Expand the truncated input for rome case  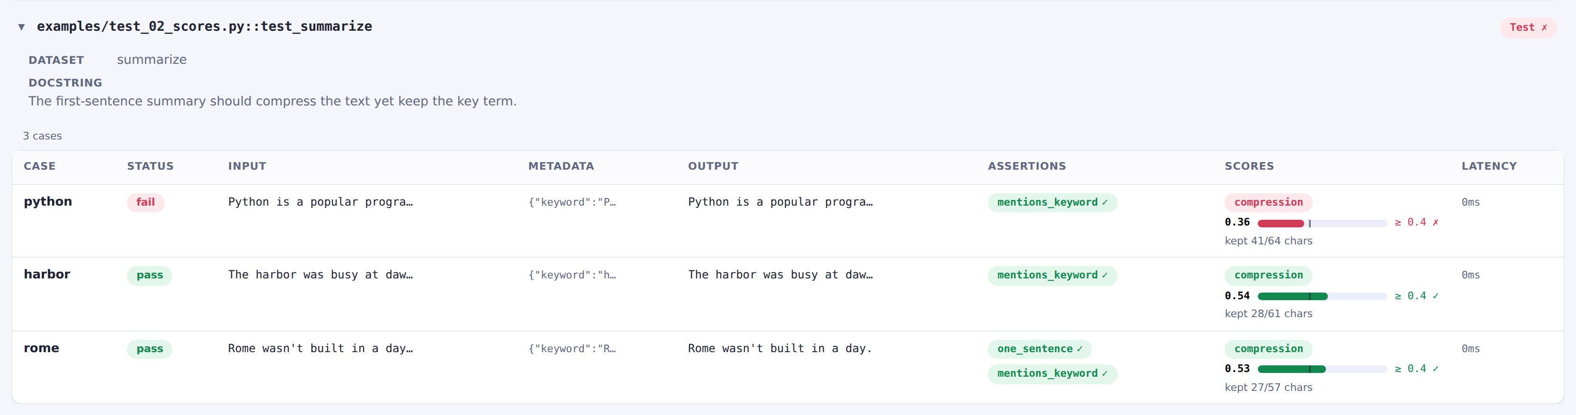[321, 348]
